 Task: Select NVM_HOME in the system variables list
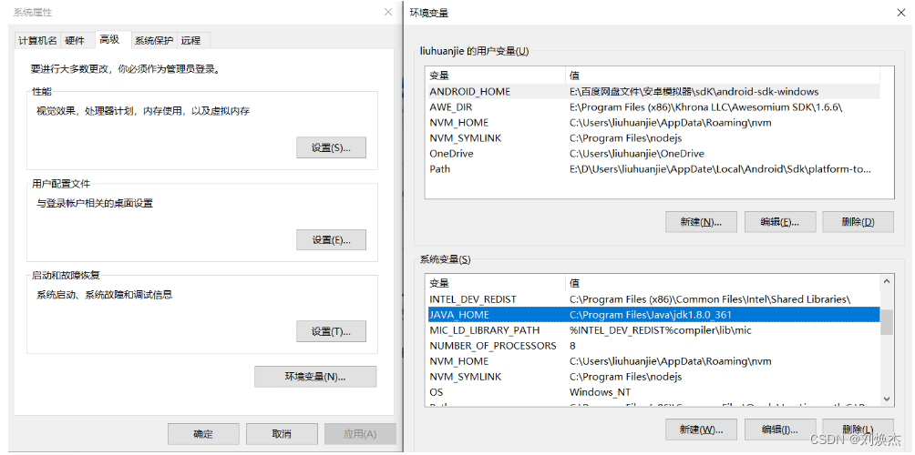coord(653,361)
